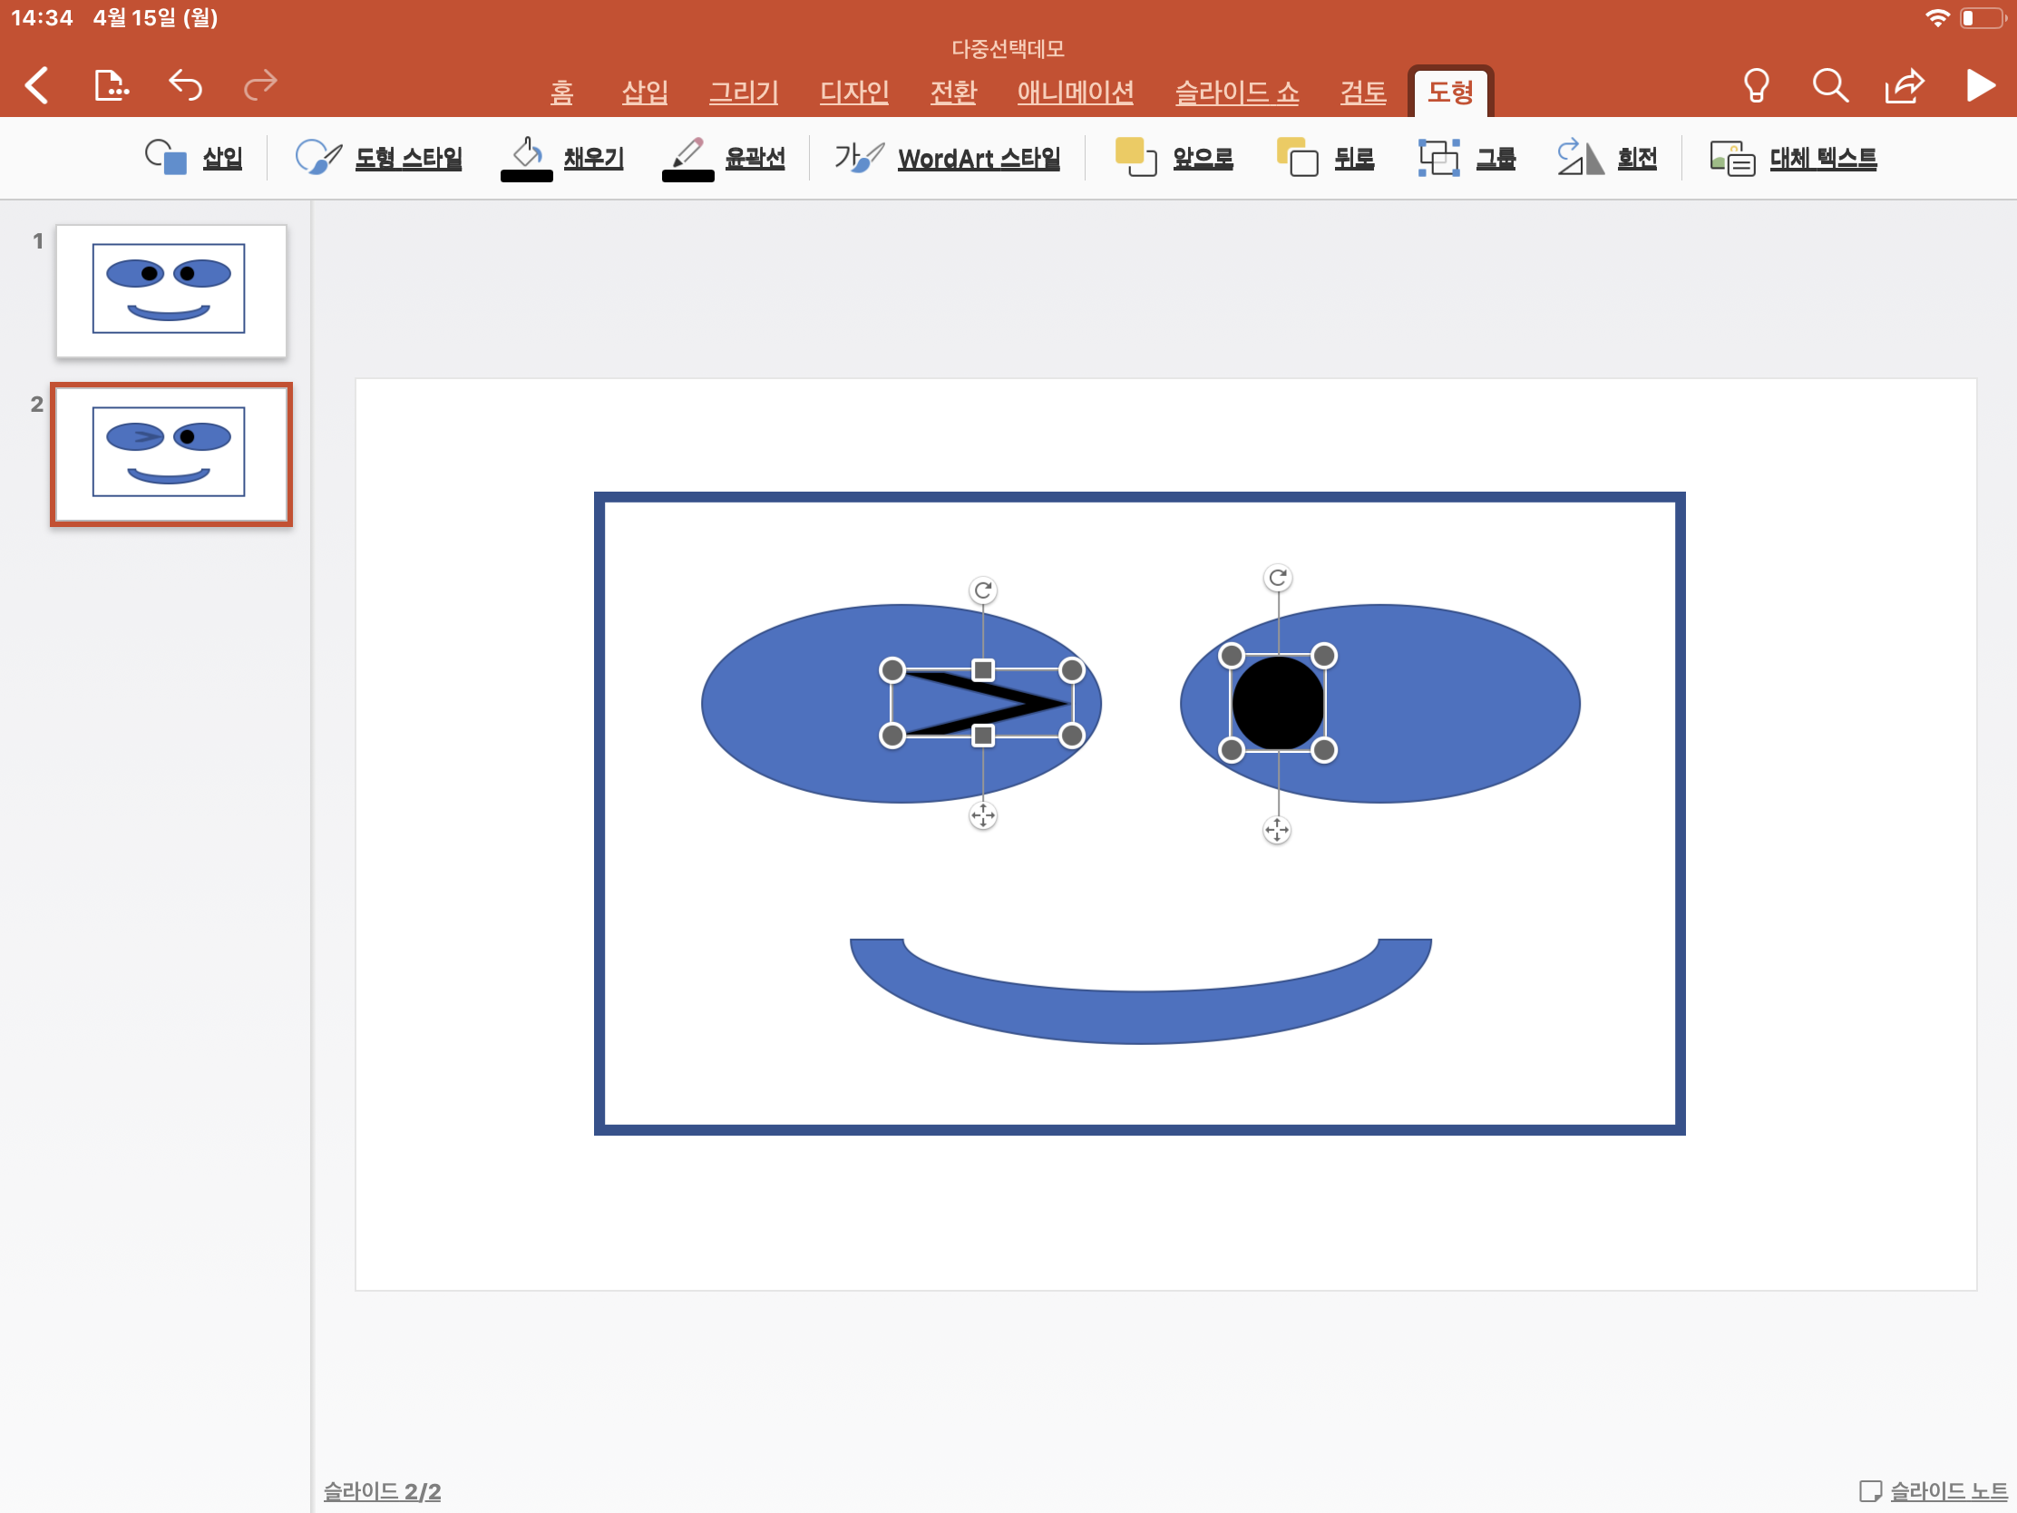Switch to the 전환 tab
This screenshot has height=1513, width=2017.
tap(954, 93)
